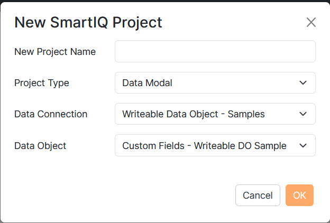Image resolution: width=330 pixels, height=223 pixels.
Task: Select the "Data Modal" value text
Action: pyautogui.click(x=147, y=83)
